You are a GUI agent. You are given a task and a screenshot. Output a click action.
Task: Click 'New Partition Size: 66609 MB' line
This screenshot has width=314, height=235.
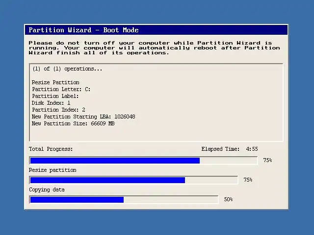point(73,123)
